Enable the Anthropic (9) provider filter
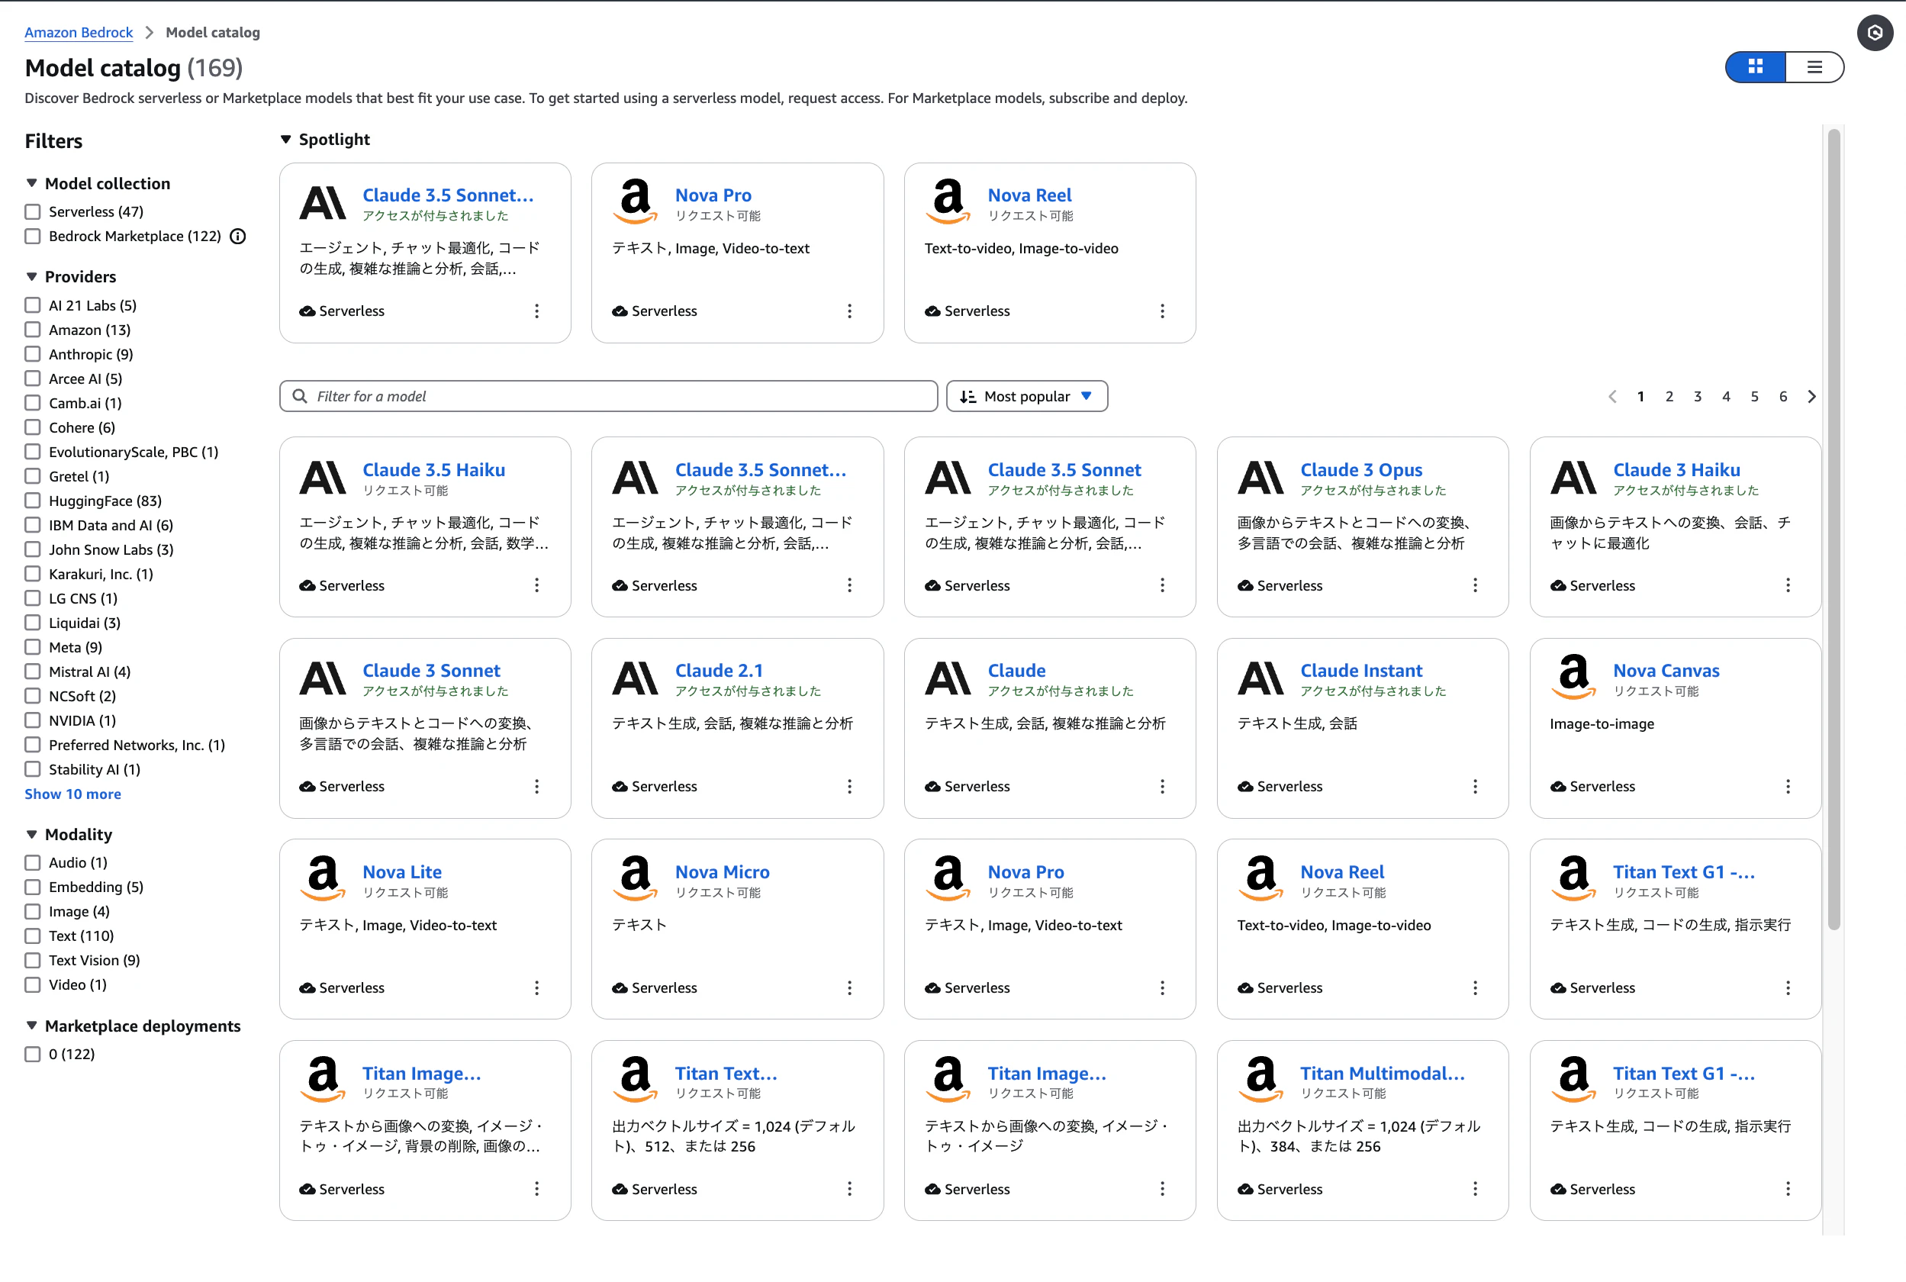This screenshot has width=1906, height=1282. 33,354
